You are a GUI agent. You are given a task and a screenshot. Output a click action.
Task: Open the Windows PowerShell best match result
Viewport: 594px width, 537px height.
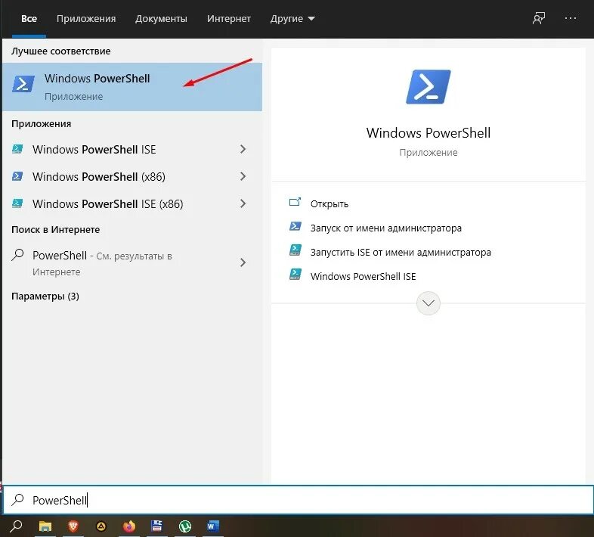tap(132, 87)
